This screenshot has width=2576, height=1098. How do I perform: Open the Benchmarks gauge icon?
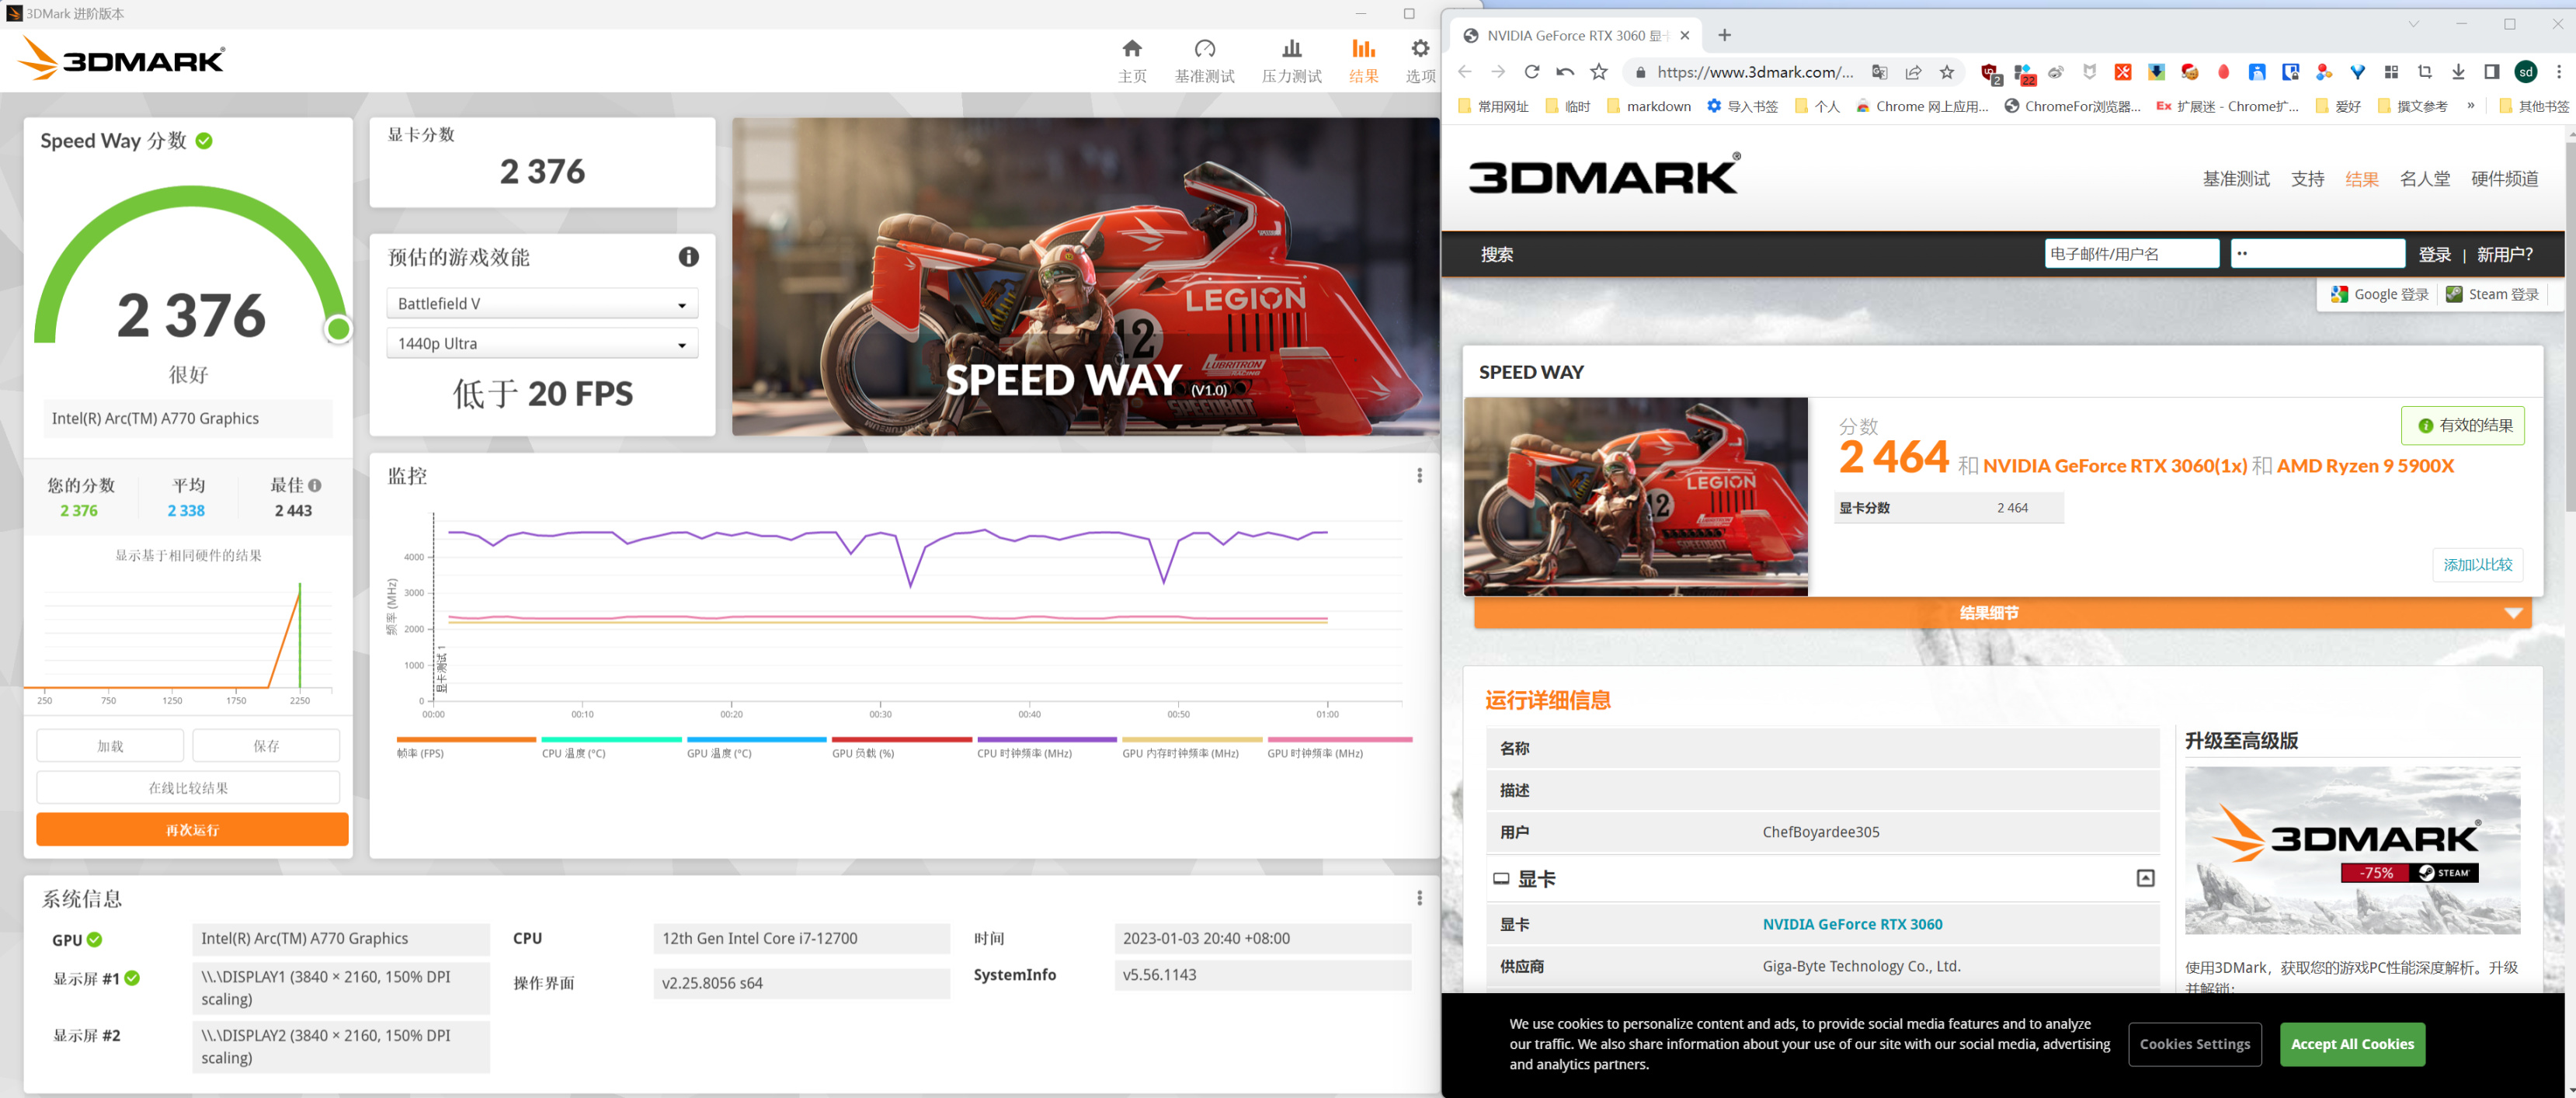click(x=1204, y=50)
